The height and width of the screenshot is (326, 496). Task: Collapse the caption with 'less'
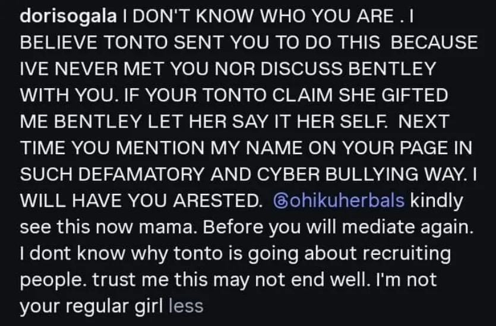(186, 306)
